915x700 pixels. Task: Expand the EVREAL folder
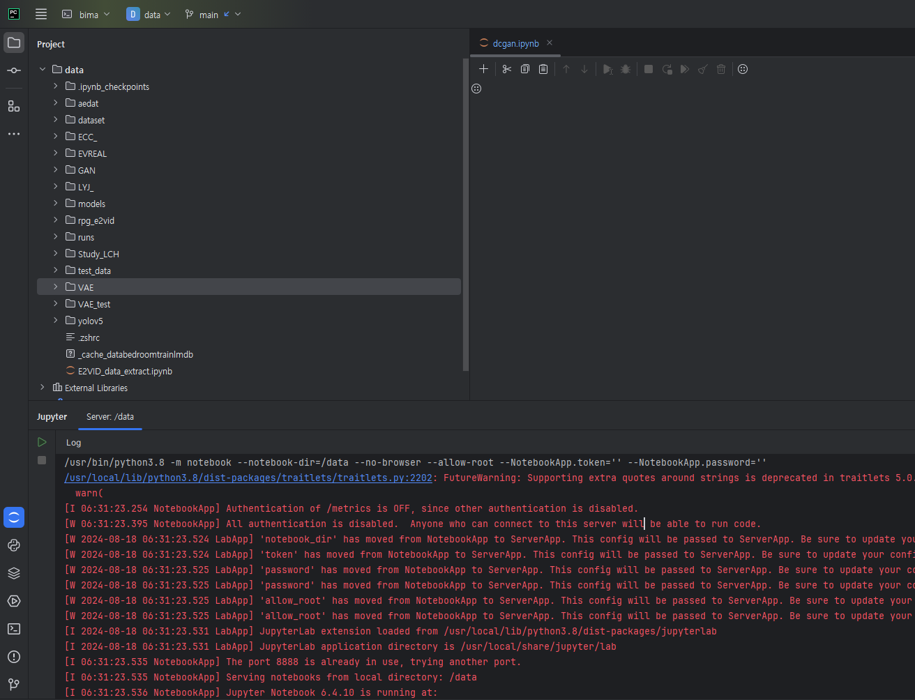click(56, 153)
